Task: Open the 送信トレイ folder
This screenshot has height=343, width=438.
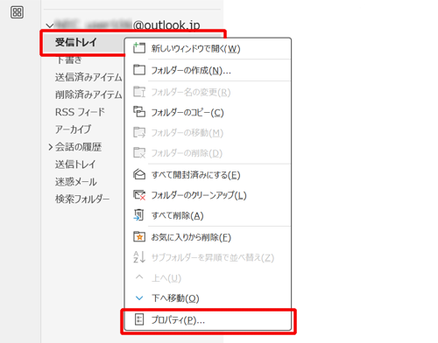Action: coord(75,164)
